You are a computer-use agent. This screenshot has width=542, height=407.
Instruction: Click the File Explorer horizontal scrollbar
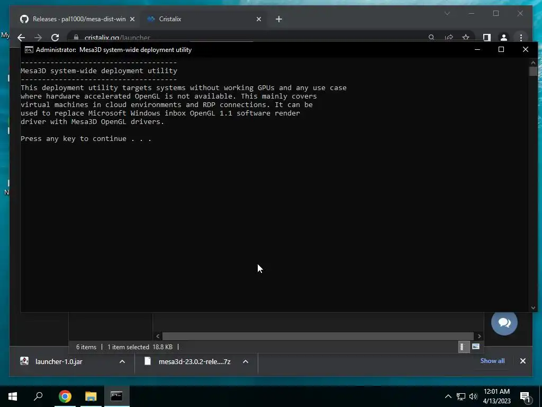point(318,336)
